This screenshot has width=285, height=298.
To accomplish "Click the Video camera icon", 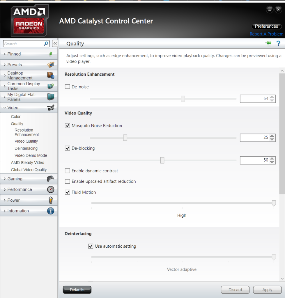I will pos(51,108).
